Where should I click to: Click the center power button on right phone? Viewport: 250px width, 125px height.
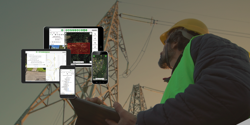coord(100,82)
